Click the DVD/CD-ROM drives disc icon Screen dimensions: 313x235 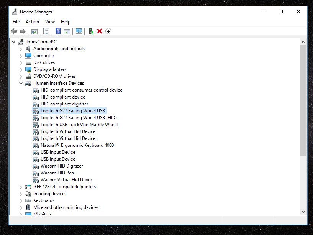[x=28, y=76]
